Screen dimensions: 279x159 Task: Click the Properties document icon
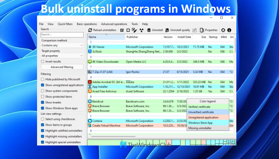(202, 30)
